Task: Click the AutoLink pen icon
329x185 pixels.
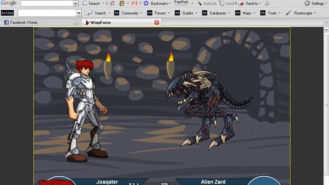Action: [x=199, y=4]
